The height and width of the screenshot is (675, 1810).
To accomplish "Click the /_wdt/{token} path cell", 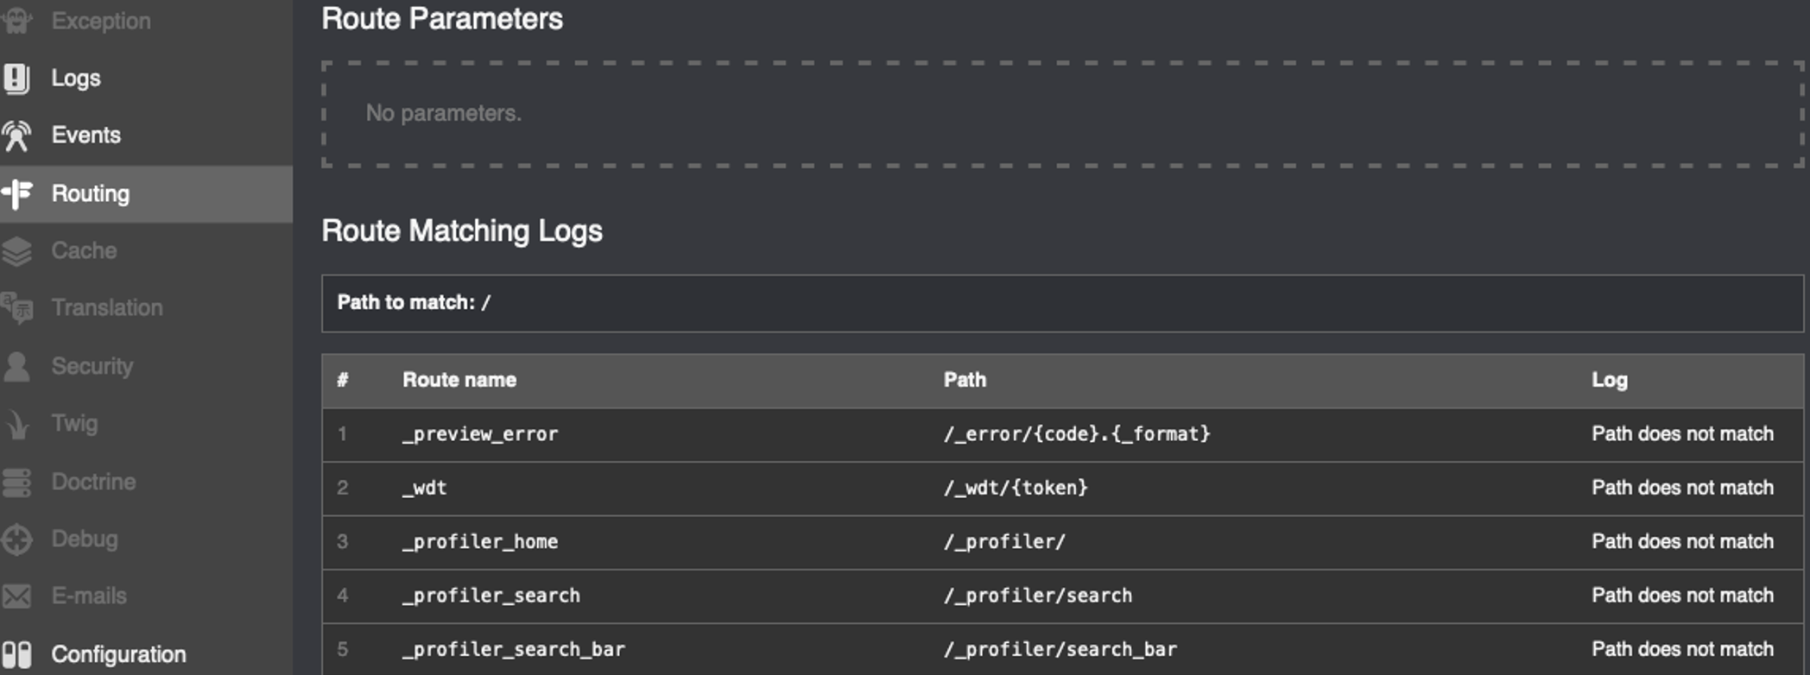I will [x=1016, y=488].
